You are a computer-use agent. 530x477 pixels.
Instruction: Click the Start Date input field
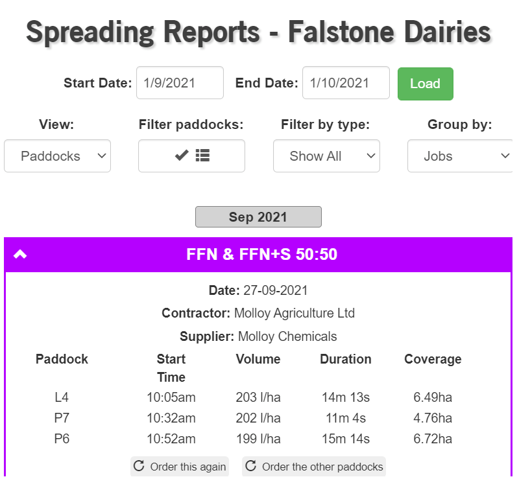[180, 83]
